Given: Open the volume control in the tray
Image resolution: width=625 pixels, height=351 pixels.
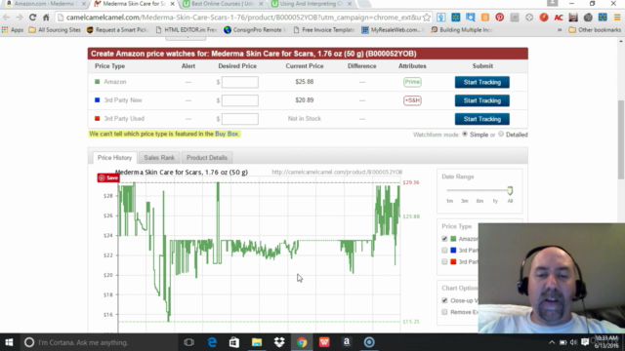Looking at the screenshot, I should (x=573, y=342).
